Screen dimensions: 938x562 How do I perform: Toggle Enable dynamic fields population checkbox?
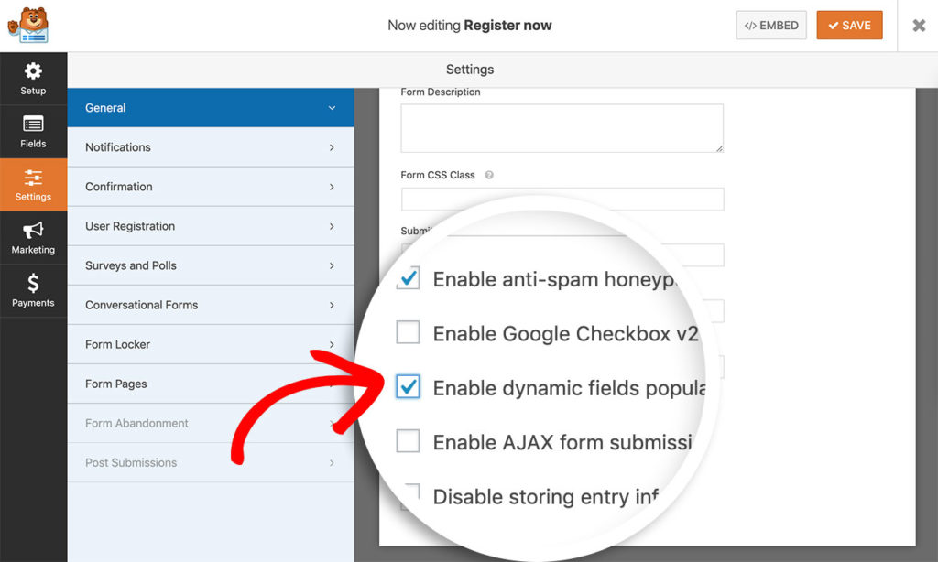[x=408, y=387]
